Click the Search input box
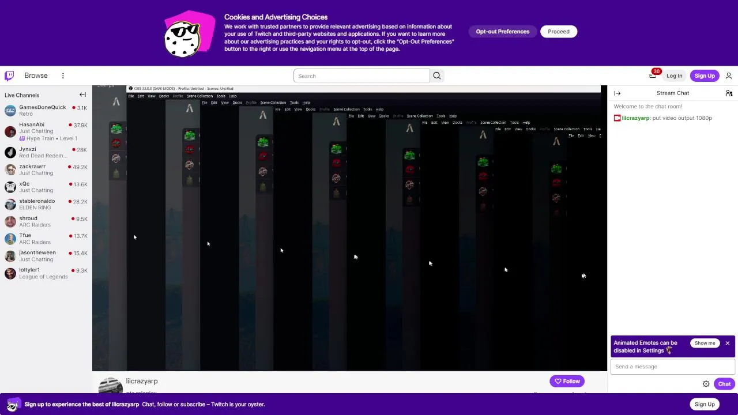This screenshot has height=415, width=738. [362, 76]
